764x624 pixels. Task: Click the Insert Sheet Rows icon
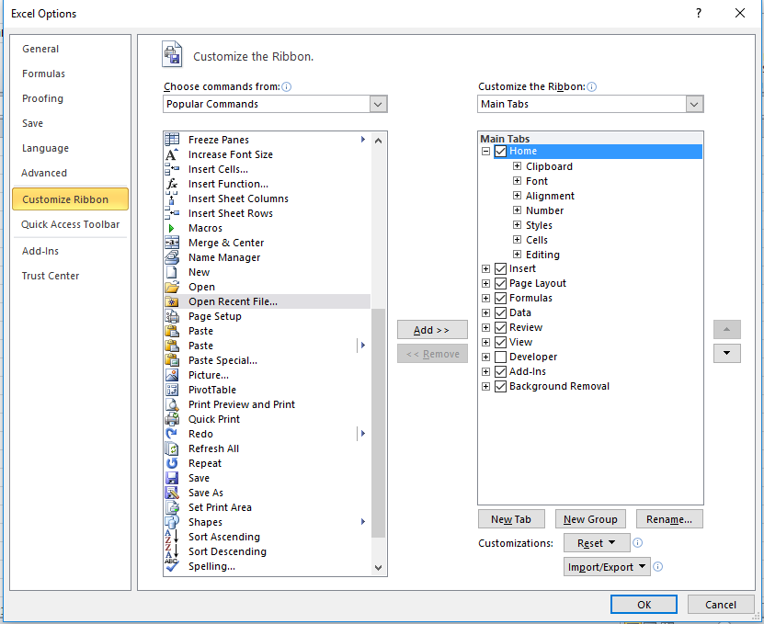[172, 213]
